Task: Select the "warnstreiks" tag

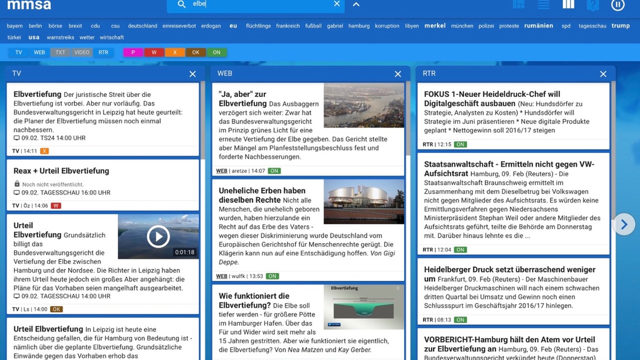Action: [x=60, y=37]
